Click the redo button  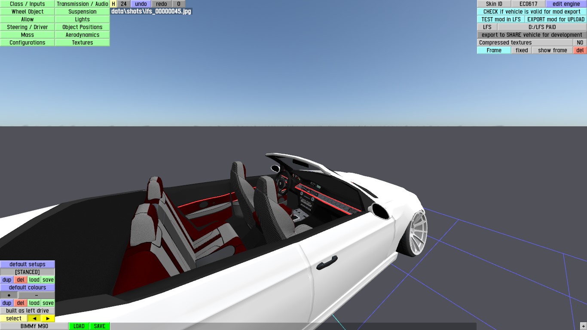click(x=162, y=4)
